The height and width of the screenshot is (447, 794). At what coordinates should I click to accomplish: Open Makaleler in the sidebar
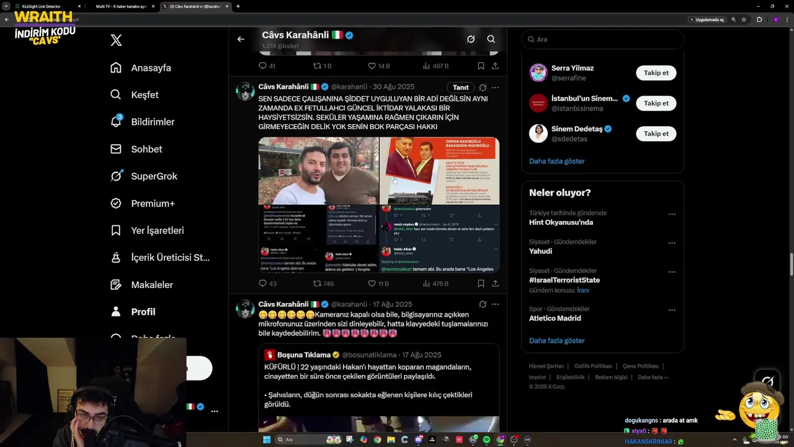141,285
